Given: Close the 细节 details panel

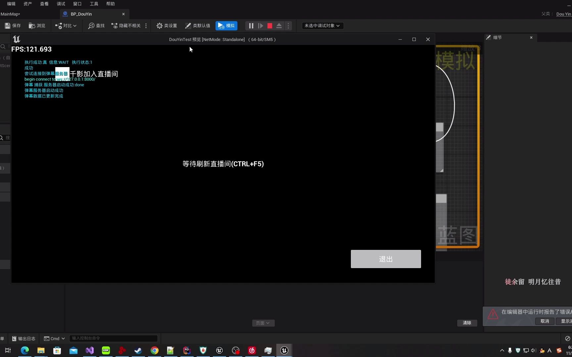Looking at the screenshot, I should coord(531,38).
